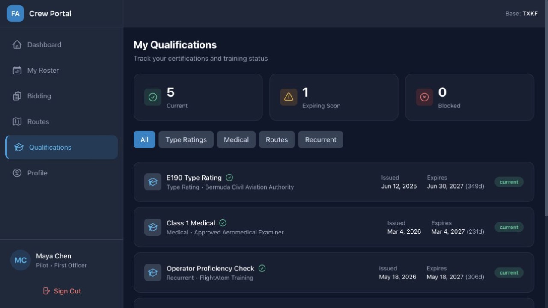This screenshot has height=308, width=548.
Task: Click the current badge on E190 Type Rating
Action: (x=509, y=182)
